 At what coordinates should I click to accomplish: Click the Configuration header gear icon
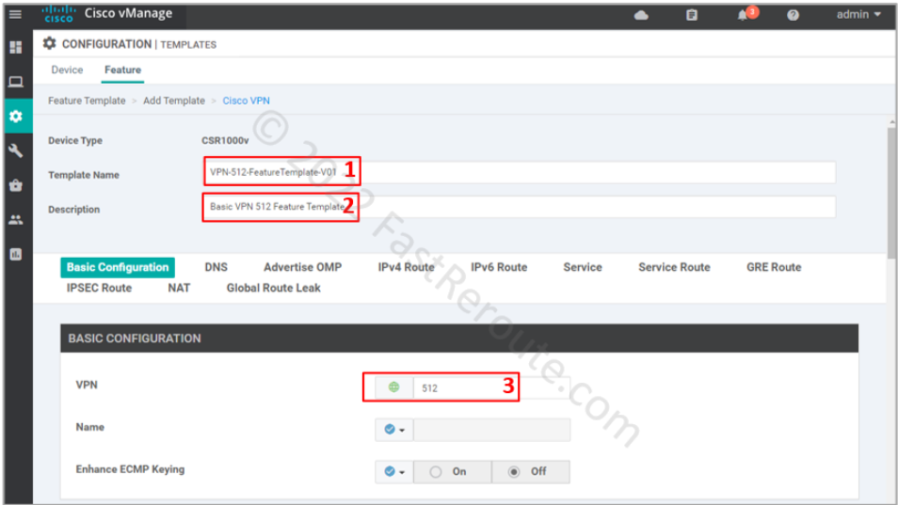click(x=50, y=43)
